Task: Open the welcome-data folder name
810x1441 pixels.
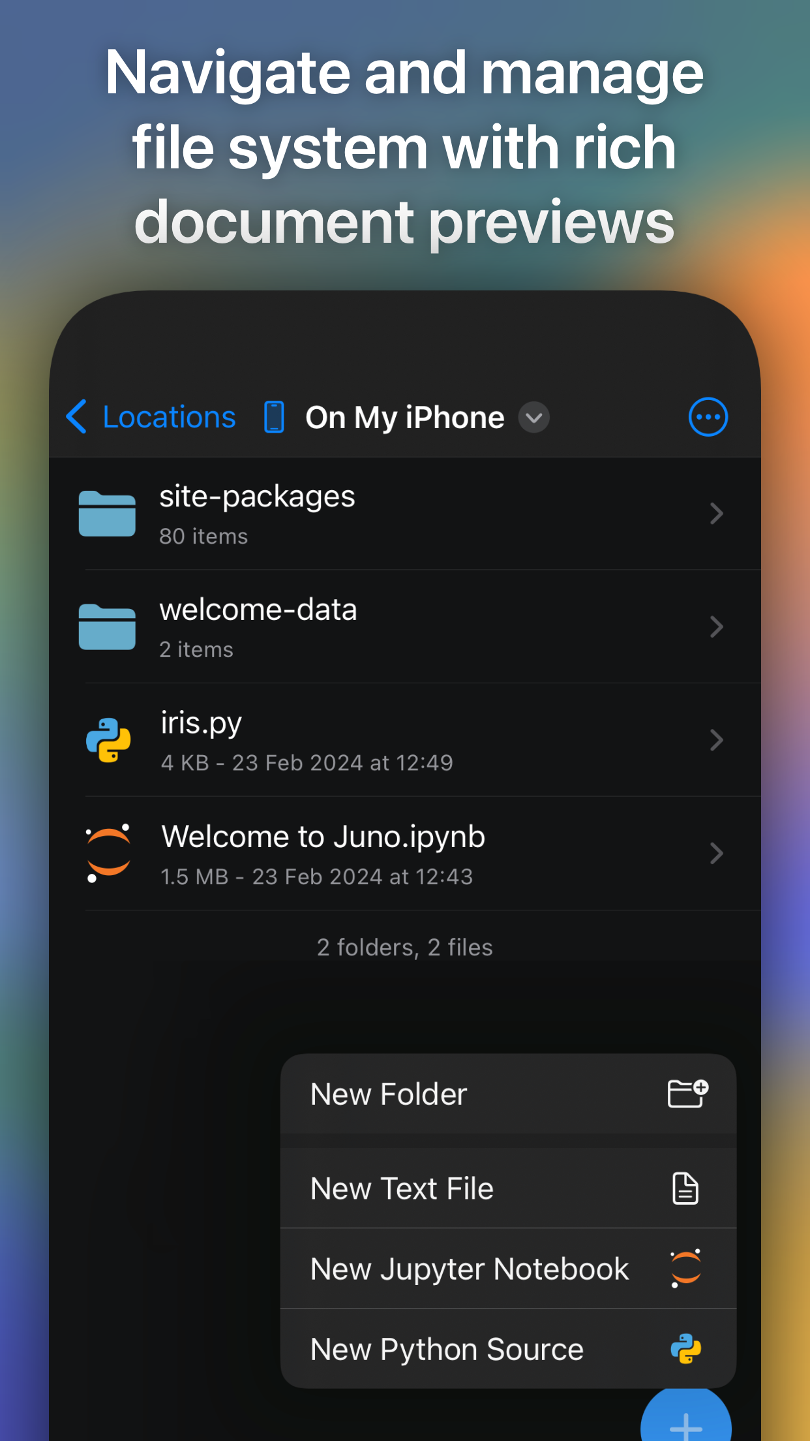Action: point(258,610)
